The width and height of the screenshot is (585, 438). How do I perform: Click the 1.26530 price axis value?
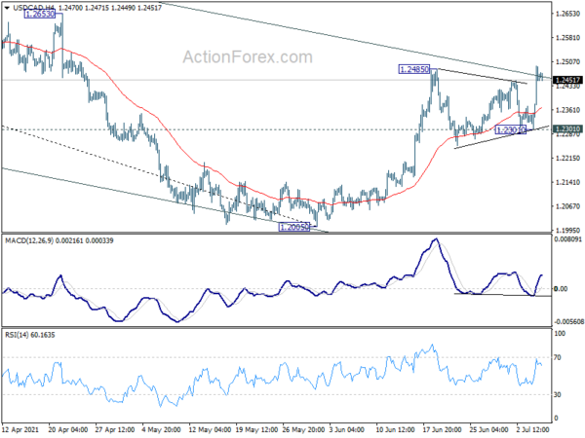click(x=567, y=14)
